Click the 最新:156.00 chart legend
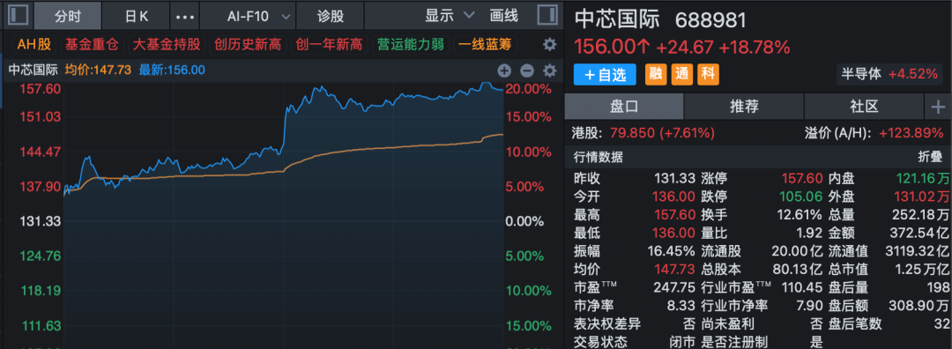This screenshot has width=952, height=349. pos(172,70)
